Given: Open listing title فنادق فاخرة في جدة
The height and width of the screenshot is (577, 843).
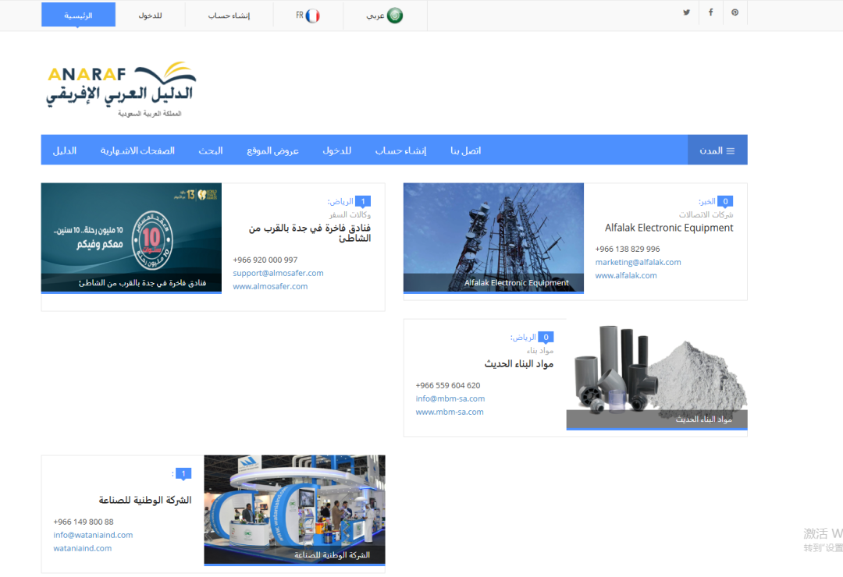Looking at the screenshot, I should pyautogui.click(x=310, y=233).
